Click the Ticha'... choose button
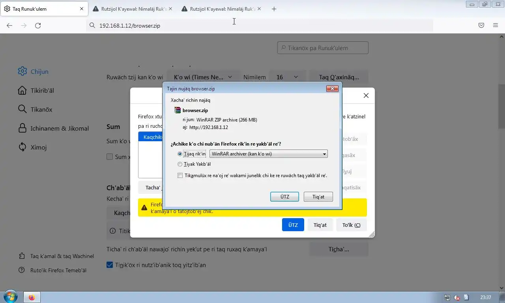The height and width of the screenshot is (303, 505). (x=339, y=249)
